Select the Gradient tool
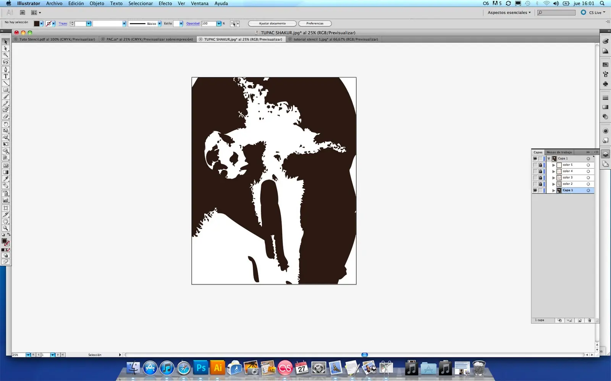 pos(6,172)
